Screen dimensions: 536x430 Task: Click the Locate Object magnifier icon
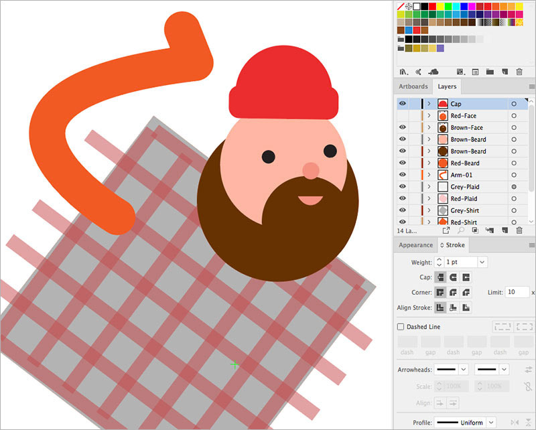[461, 230]
